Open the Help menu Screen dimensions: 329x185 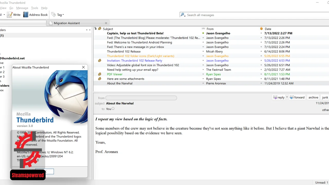tap(44, 8)
